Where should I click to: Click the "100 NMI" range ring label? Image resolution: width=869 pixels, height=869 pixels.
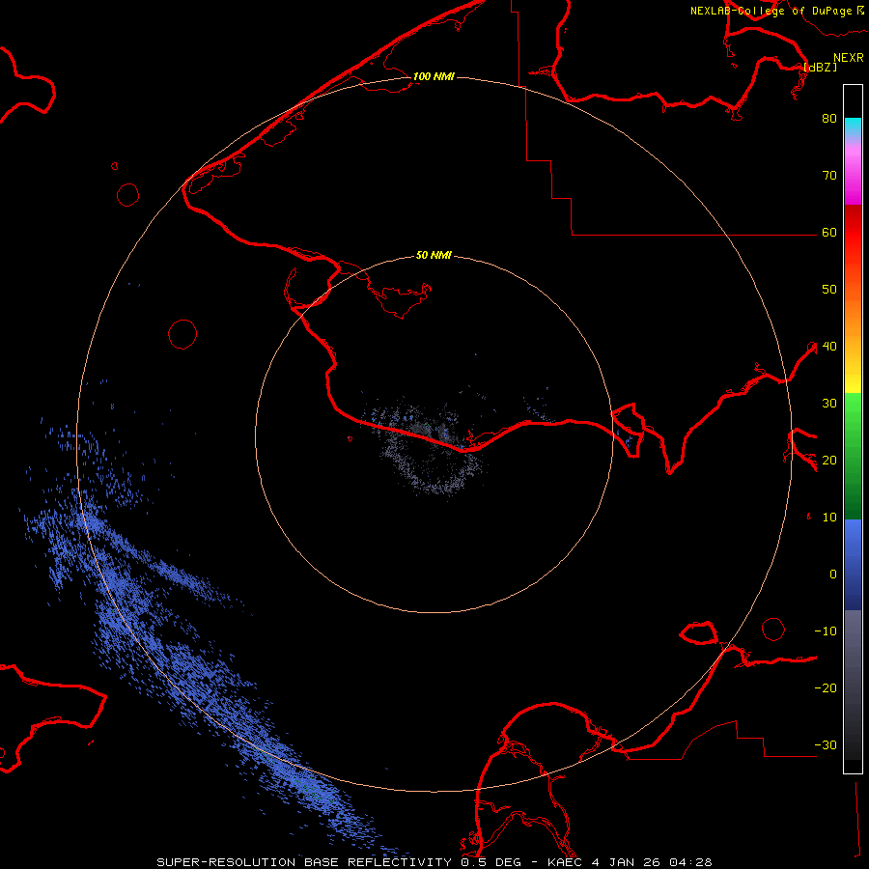434,76
